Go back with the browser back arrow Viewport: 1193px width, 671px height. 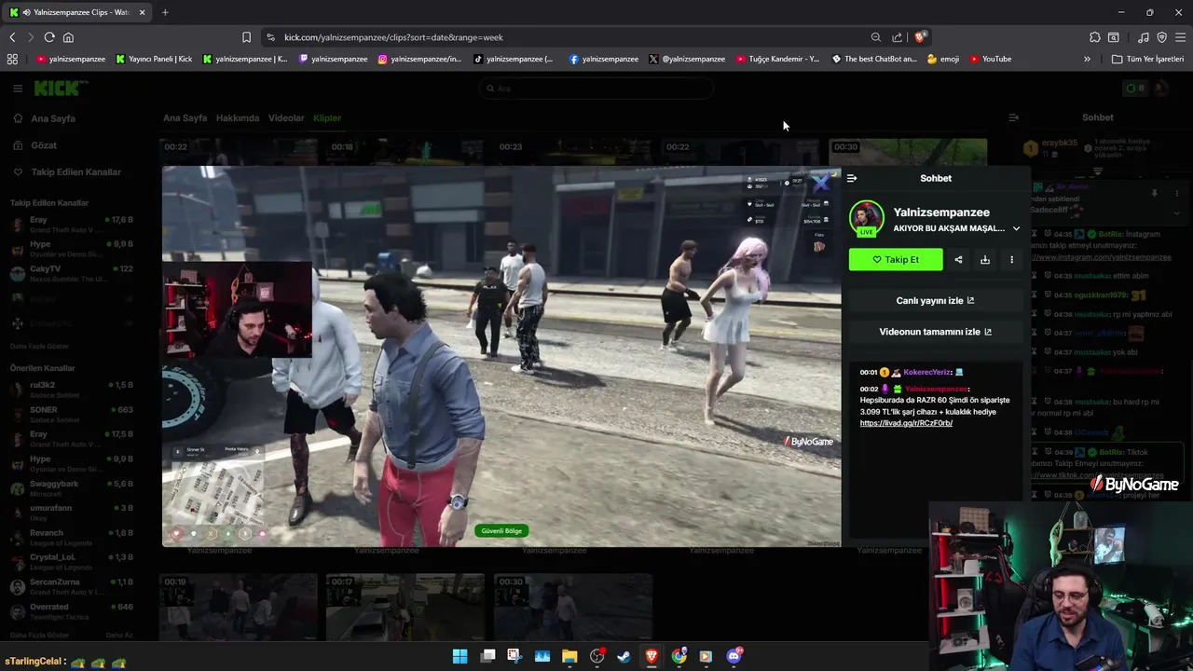(12, 37)
